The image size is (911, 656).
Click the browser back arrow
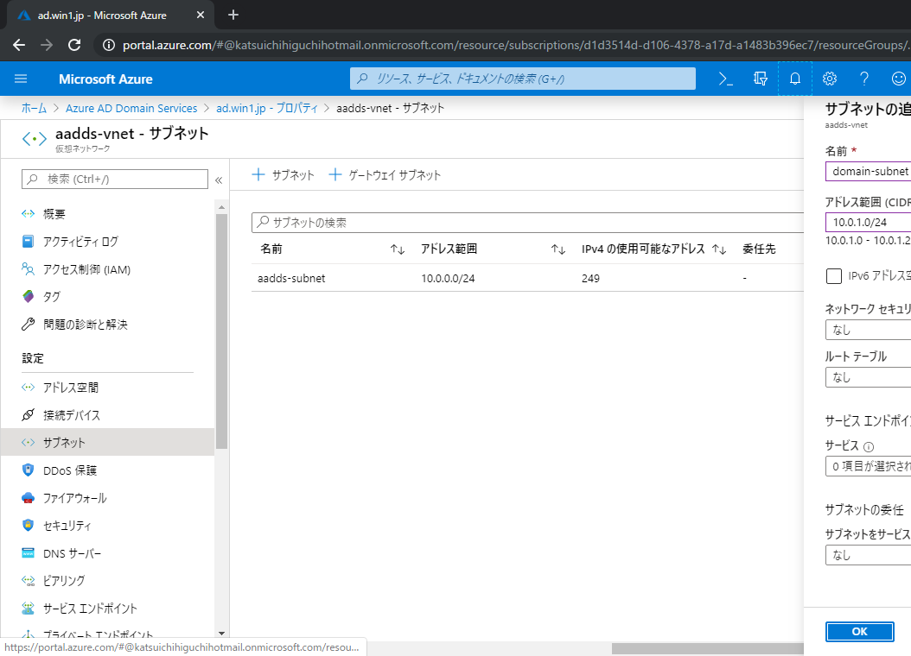pos(19,45)
